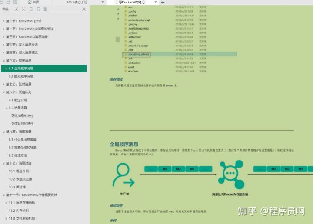Click the 适用场景 subheading in the document
This screenshot has height=224, width=313.
tap(116, 205)
